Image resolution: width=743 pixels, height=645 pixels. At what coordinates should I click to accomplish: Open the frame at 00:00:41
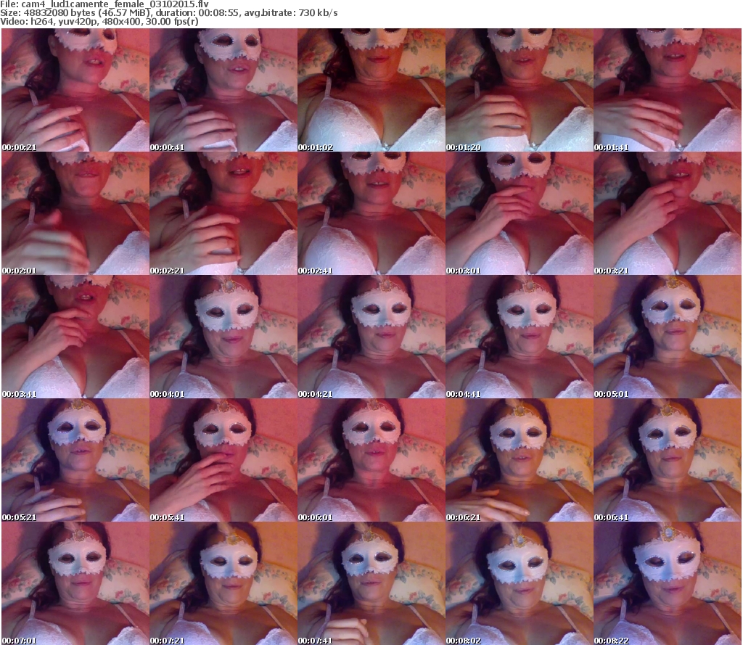point(223,90)
